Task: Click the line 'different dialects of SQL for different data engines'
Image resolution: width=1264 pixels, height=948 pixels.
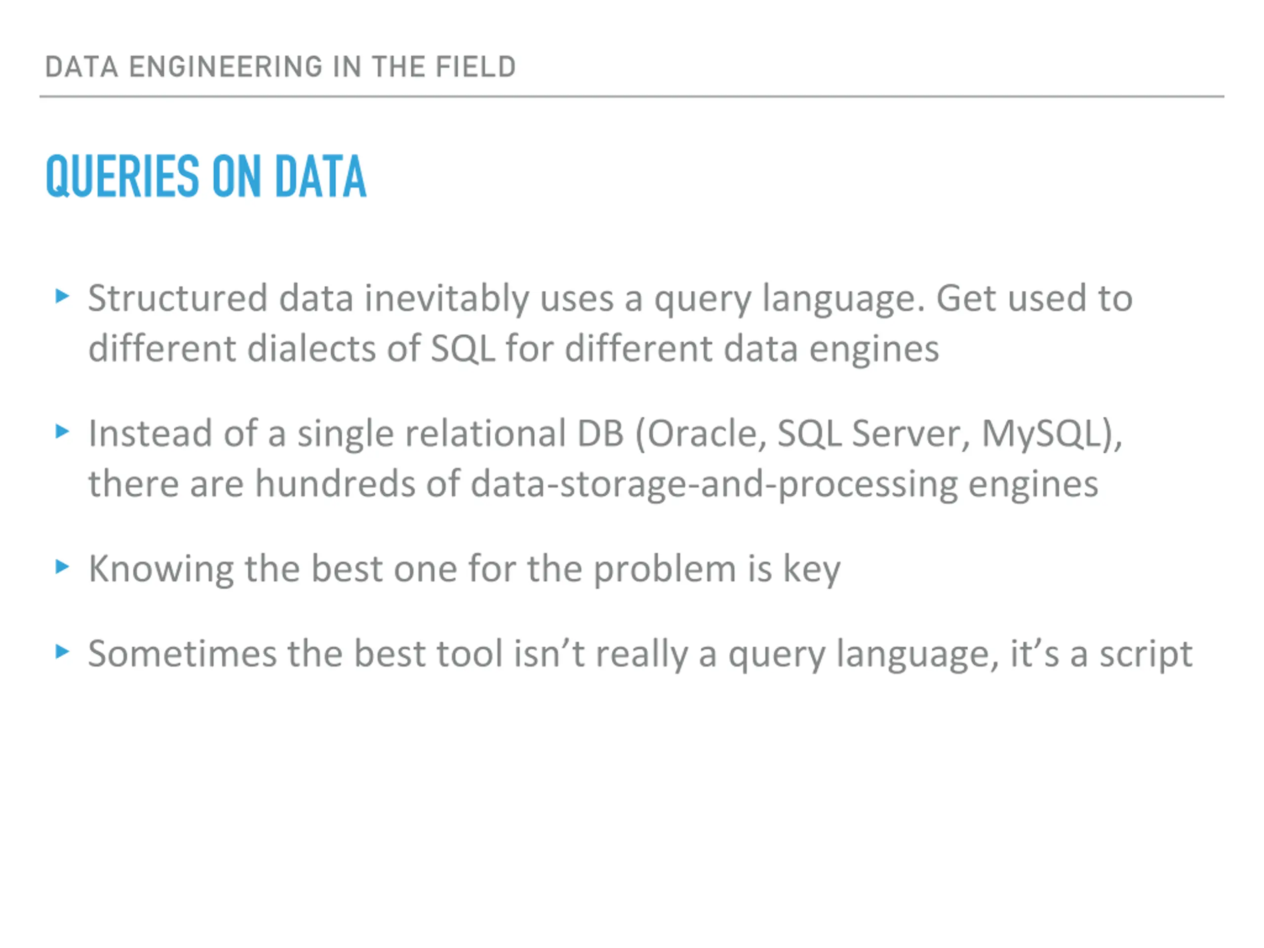Action: coord(513,349)
